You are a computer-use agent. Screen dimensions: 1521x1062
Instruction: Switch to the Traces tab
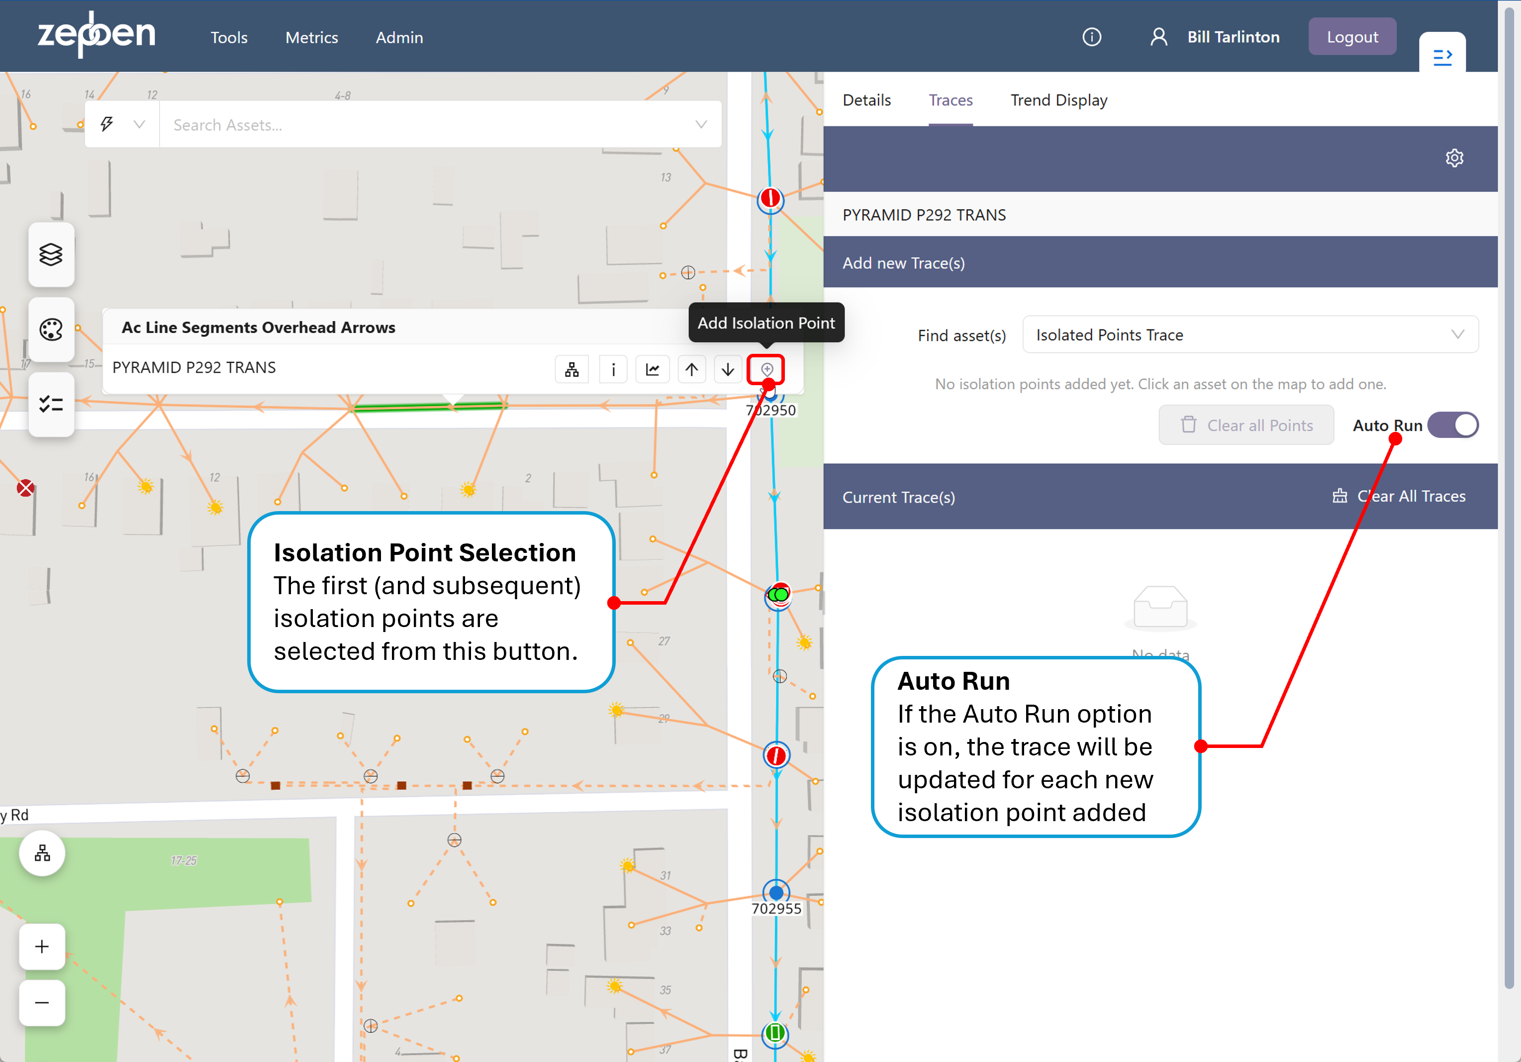pos(950,100)
